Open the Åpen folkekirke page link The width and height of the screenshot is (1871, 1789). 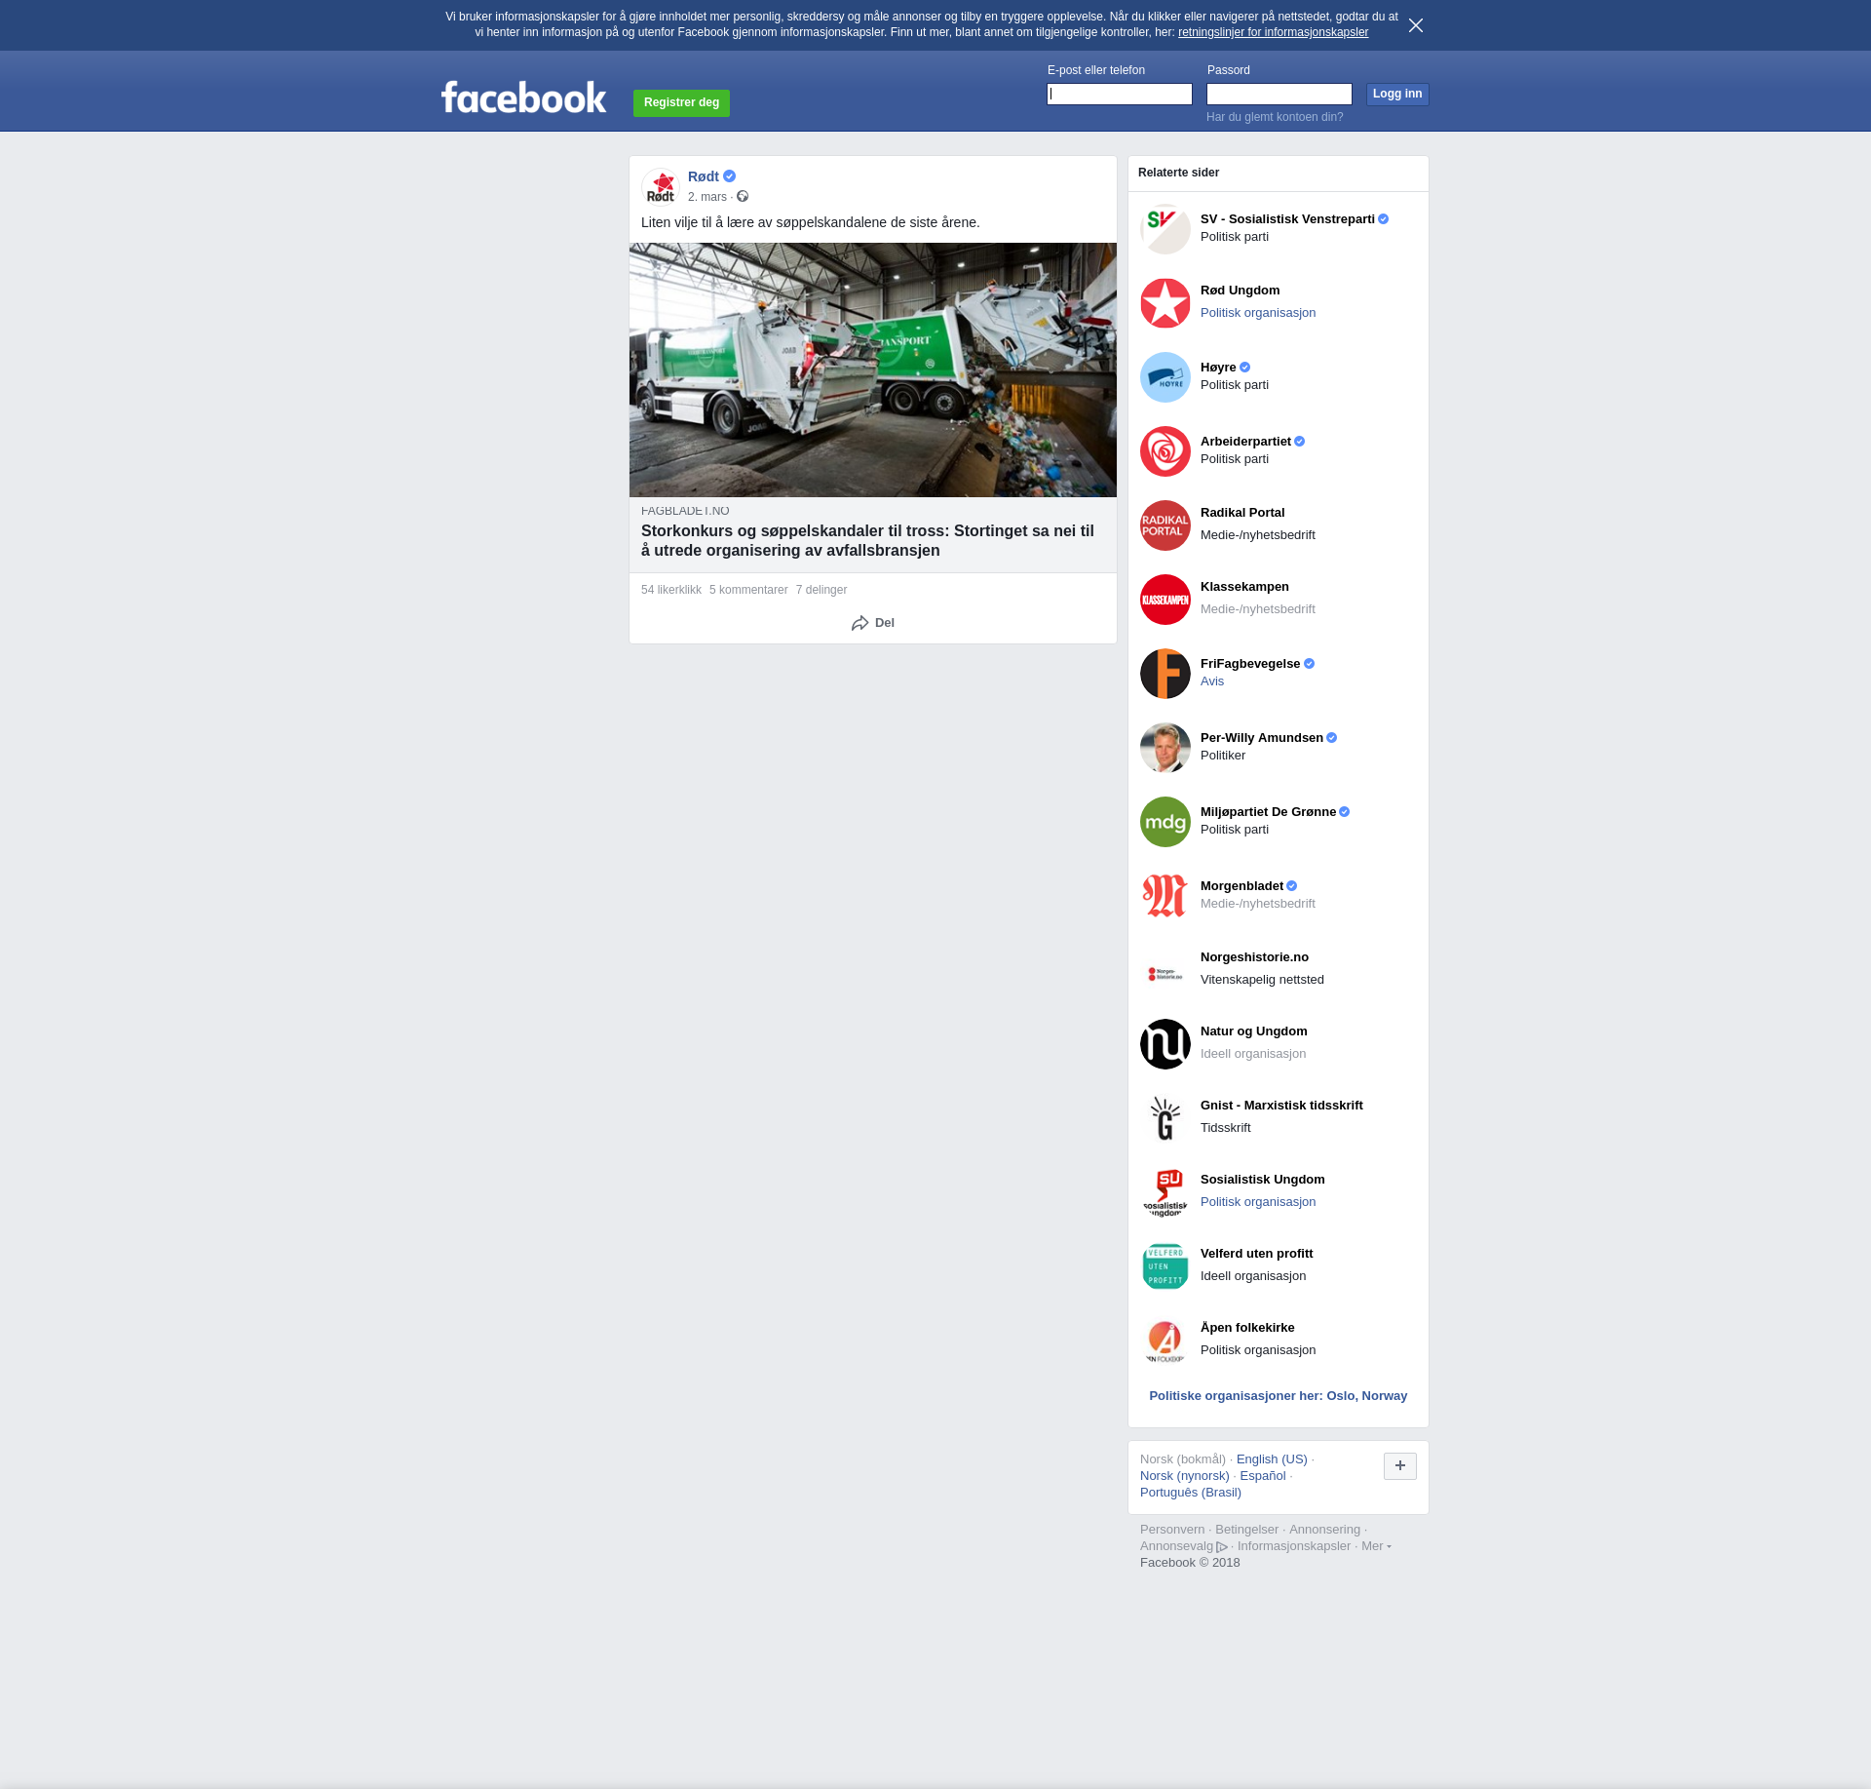click(1247, 1328)
